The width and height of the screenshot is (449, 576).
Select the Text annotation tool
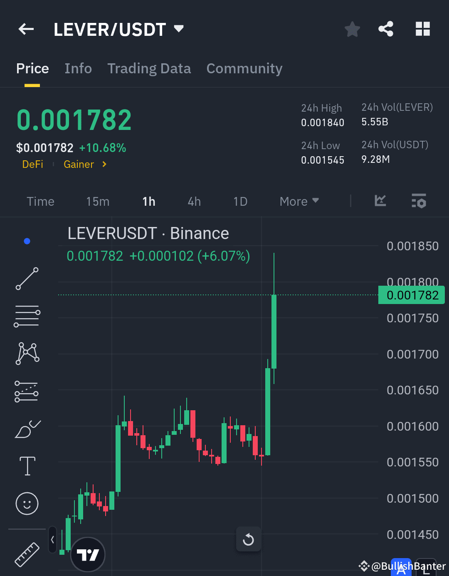[x=27, y=466]
